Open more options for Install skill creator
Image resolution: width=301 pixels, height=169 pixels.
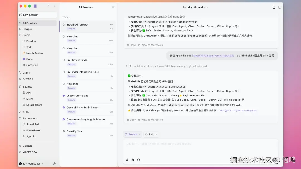111,25
